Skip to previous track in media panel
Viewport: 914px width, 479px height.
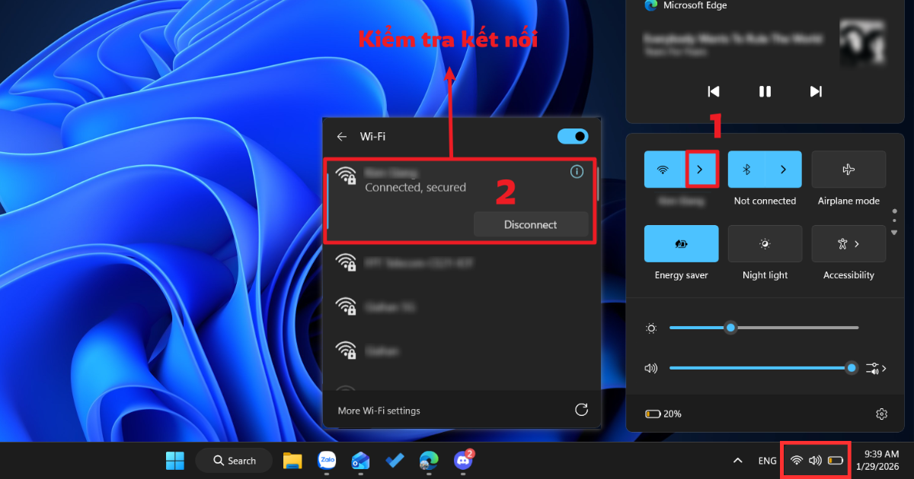[x=714, y=91]
